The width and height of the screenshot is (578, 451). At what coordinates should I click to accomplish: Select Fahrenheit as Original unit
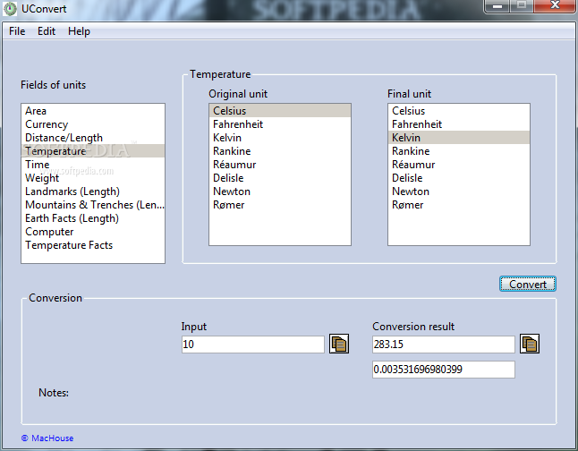click(280, 124)
